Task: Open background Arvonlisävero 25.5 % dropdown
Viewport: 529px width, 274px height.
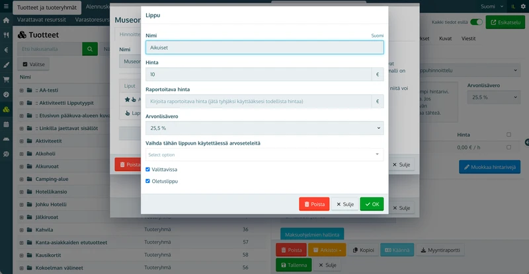Action: point(494,98)
